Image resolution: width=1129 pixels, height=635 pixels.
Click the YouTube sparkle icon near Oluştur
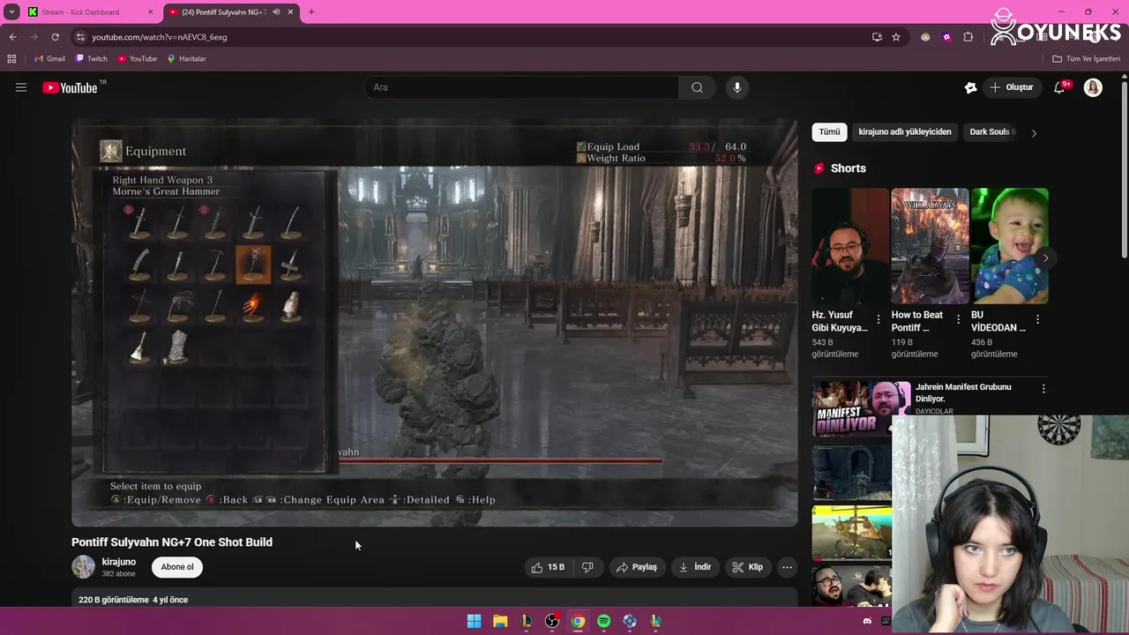[970, 87]
